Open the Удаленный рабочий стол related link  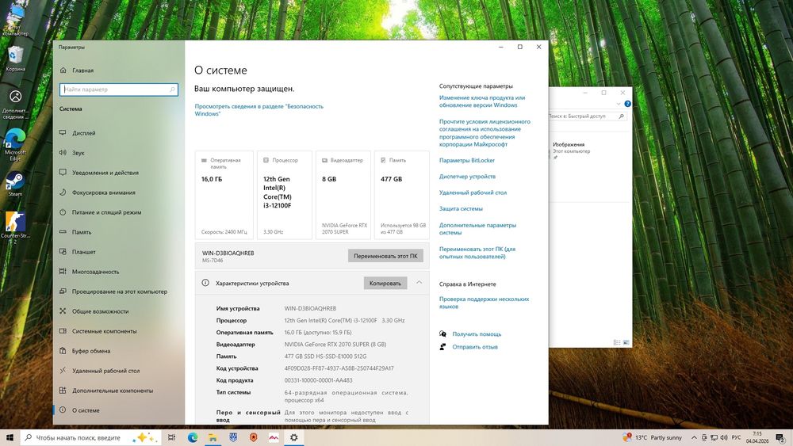point(473,193)
